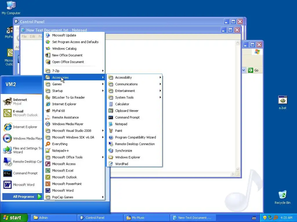Expand Microsoft Windows SDK v6.0A folder

(74, 137)
